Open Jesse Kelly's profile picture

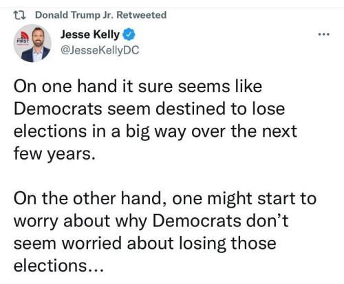tap(32, 43)
